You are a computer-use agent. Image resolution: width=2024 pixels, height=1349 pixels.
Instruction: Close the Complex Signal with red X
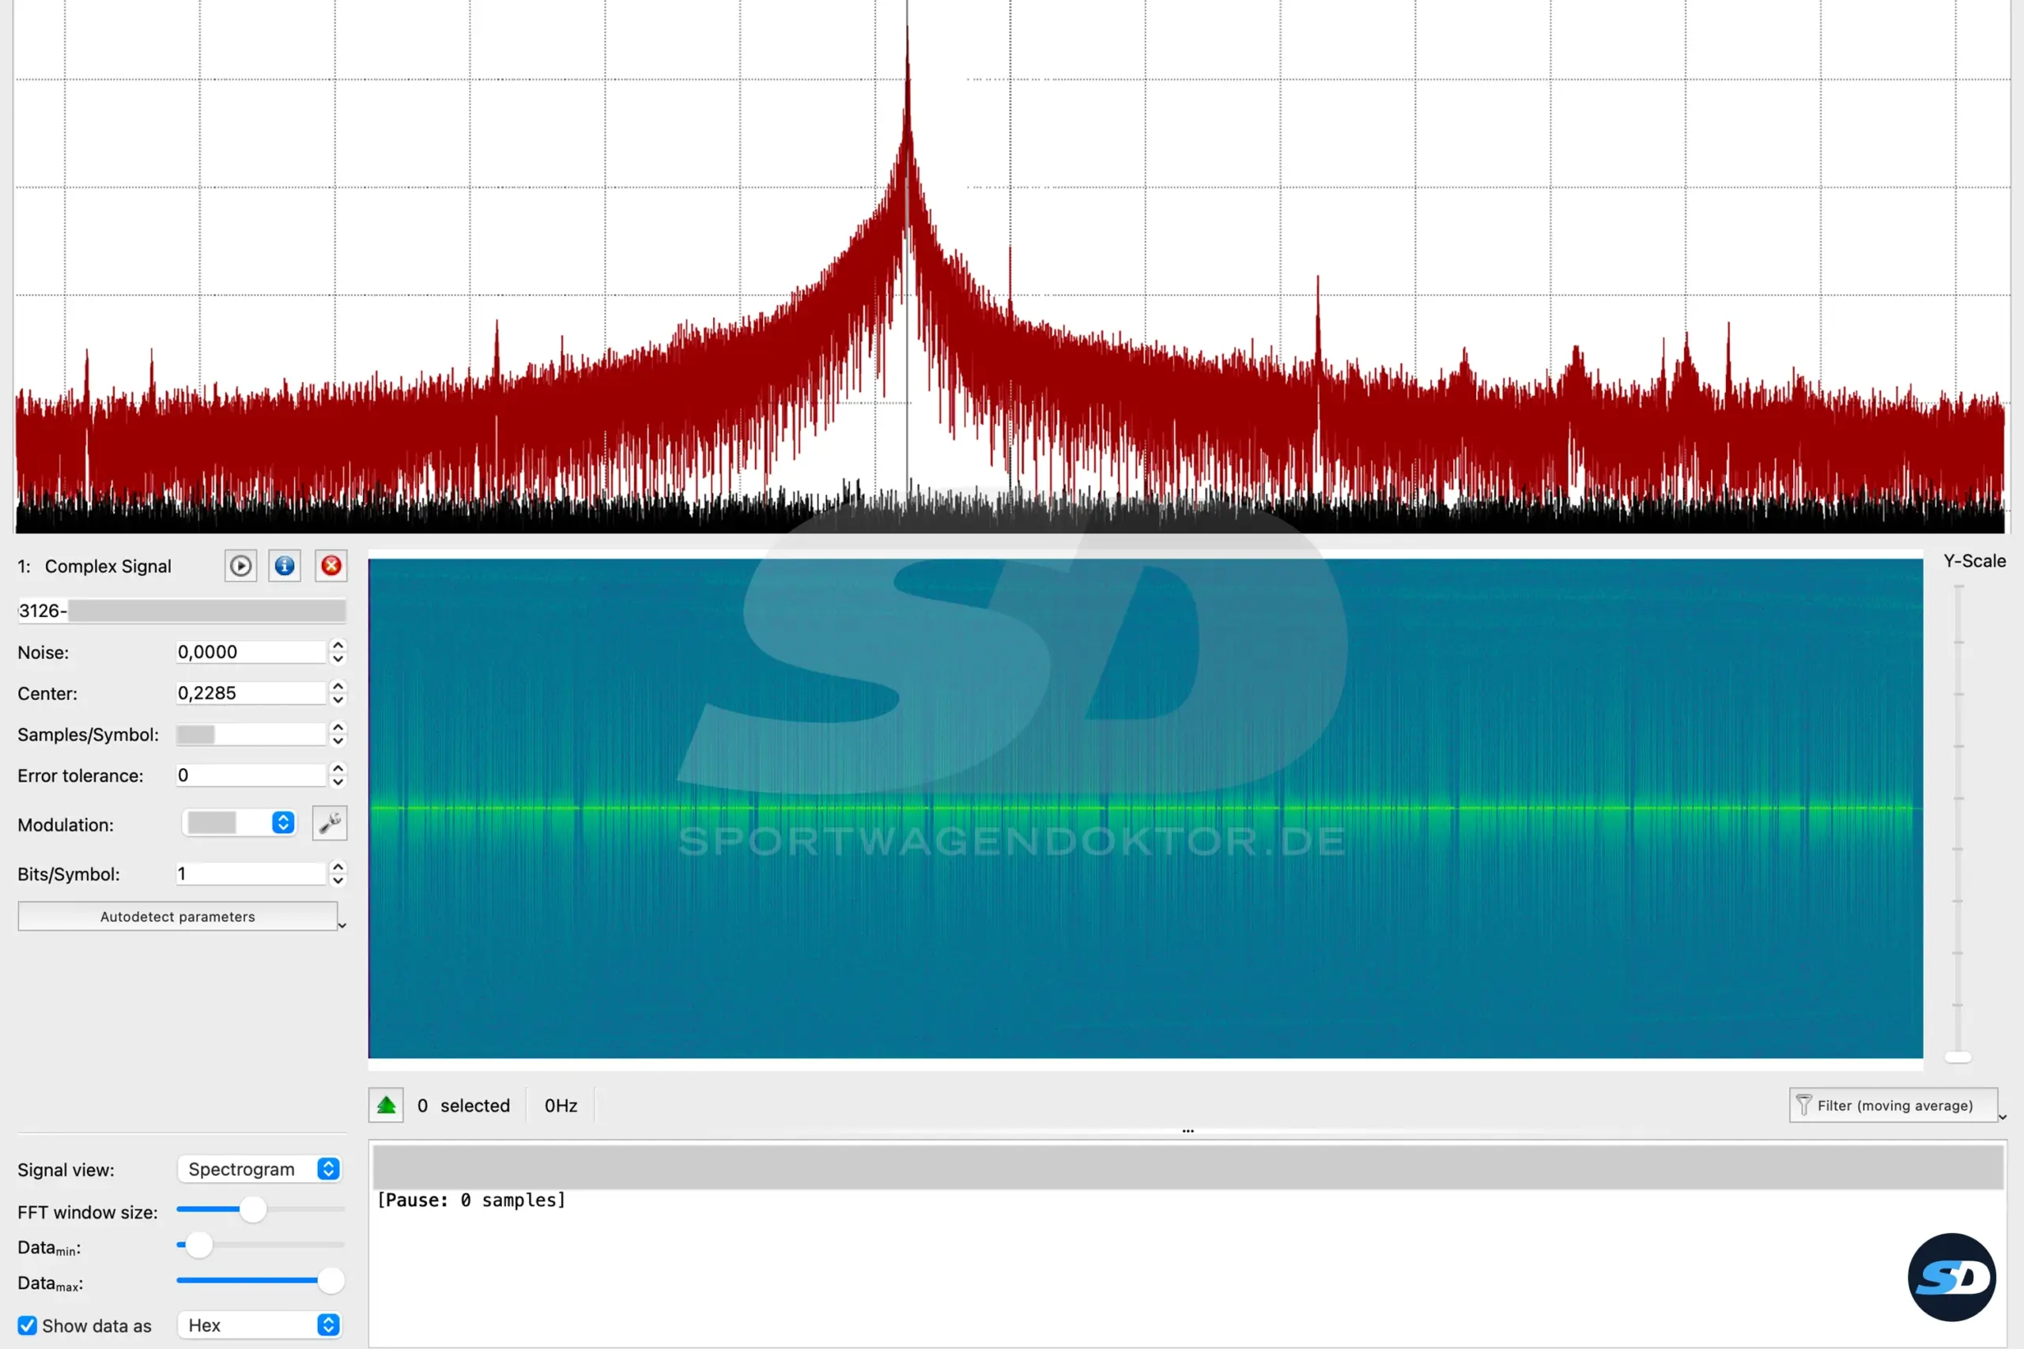pyautogui.click(x=331, y=566)
